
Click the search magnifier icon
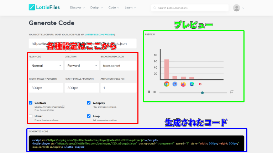pos(154,8)
